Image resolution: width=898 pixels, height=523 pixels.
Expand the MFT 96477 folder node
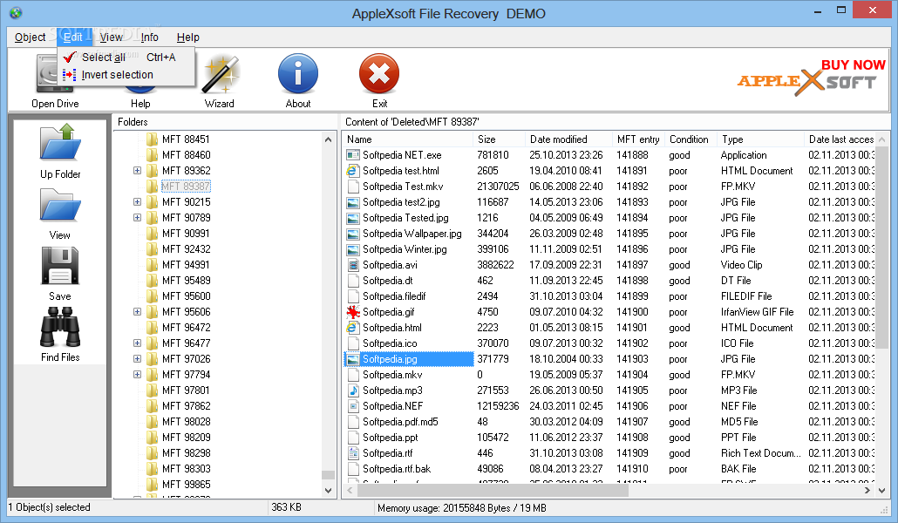[137, 343]
